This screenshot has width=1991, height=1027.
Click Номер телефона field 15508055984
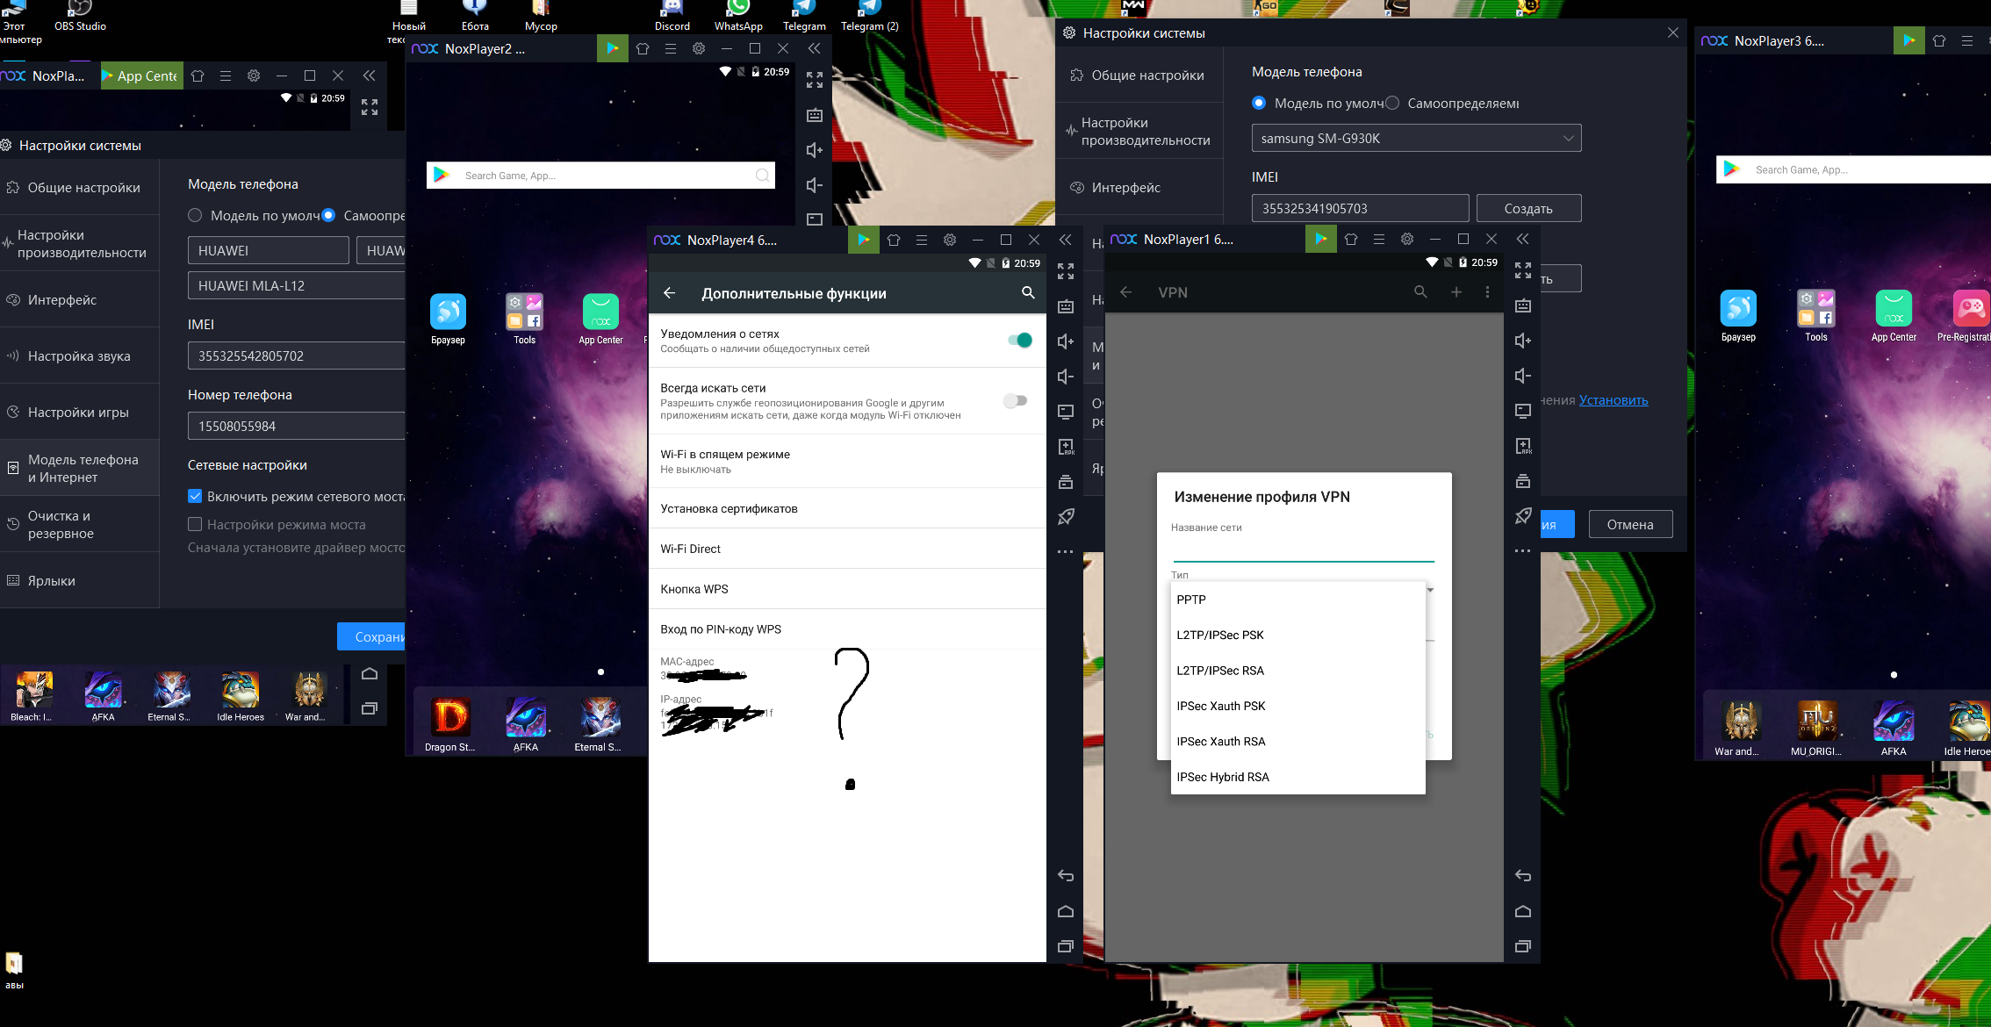click(x=297, y=426)
